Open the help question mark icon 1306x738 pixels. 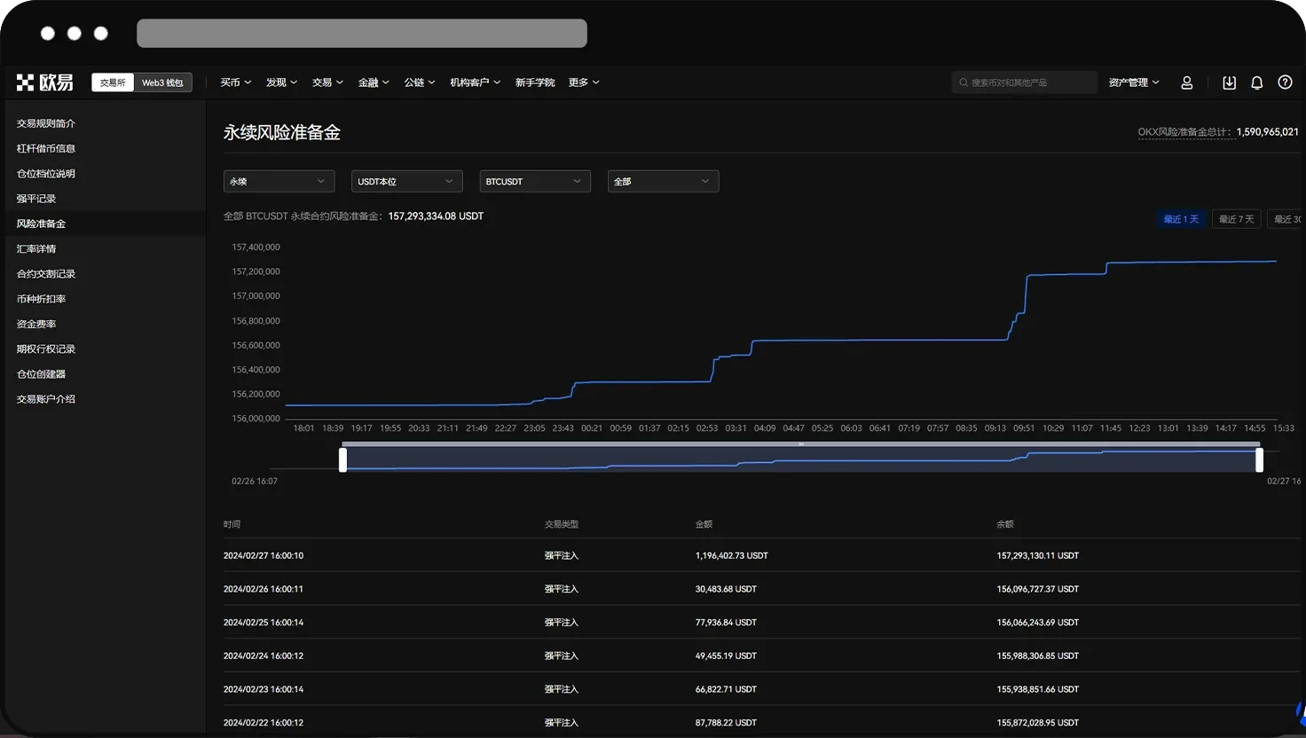pyautogui.click(x=1285, y=82)
